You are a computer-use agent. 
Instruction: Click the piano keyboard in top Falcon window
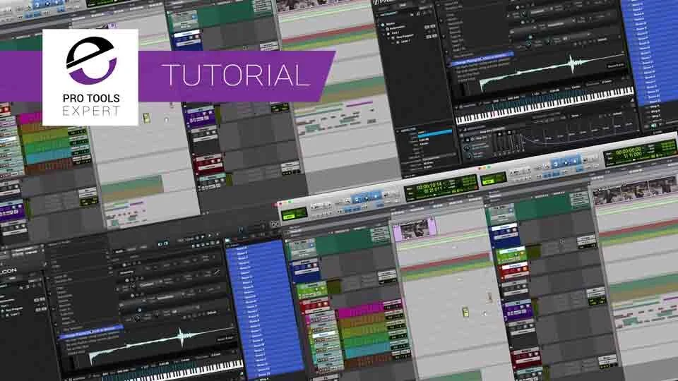tap(545, 105)
